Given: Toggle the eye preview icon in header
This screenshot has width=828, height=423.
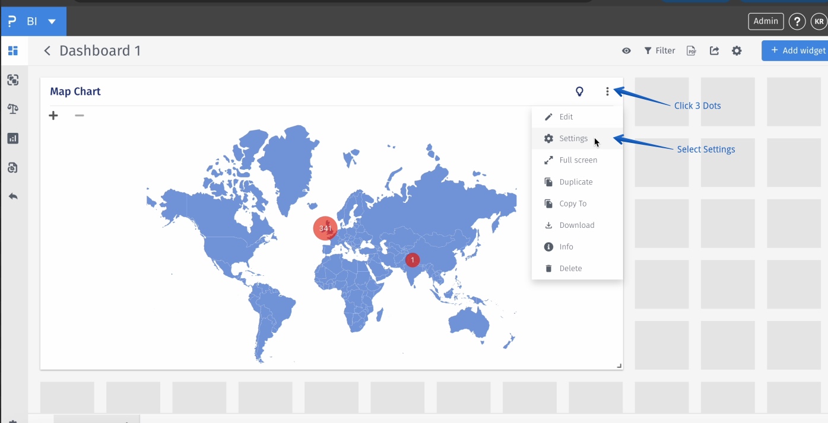Looking at the screenshot, I should click(x=626, y=51).
